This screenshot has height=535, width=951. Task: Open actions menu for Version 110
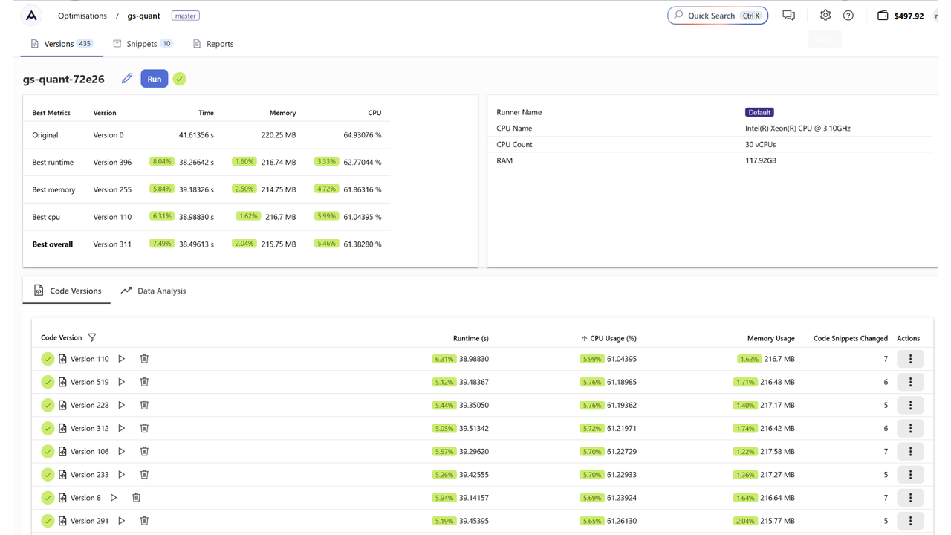click(x=910, y=359)
